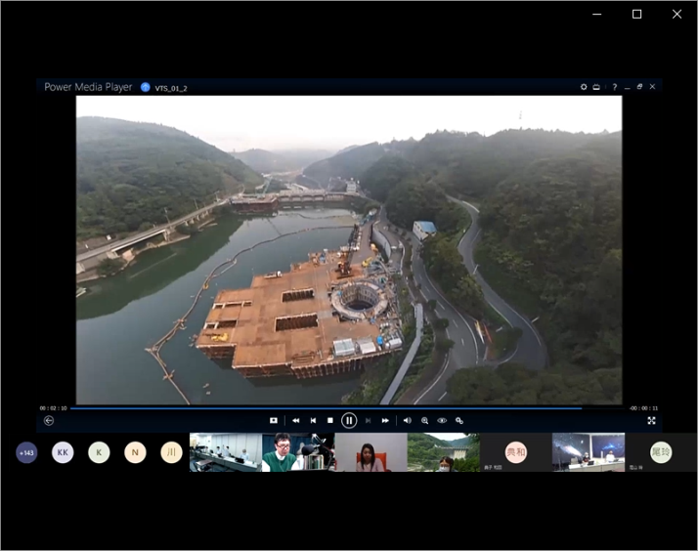Open Power Media Player settings gear
698x551 pixels.
pos(584,87)
